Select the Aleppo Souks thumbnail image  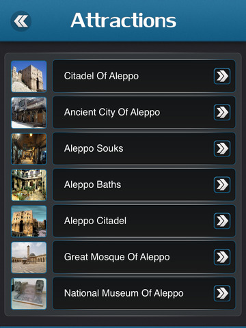pyautogui.click(x=29, y=149)
